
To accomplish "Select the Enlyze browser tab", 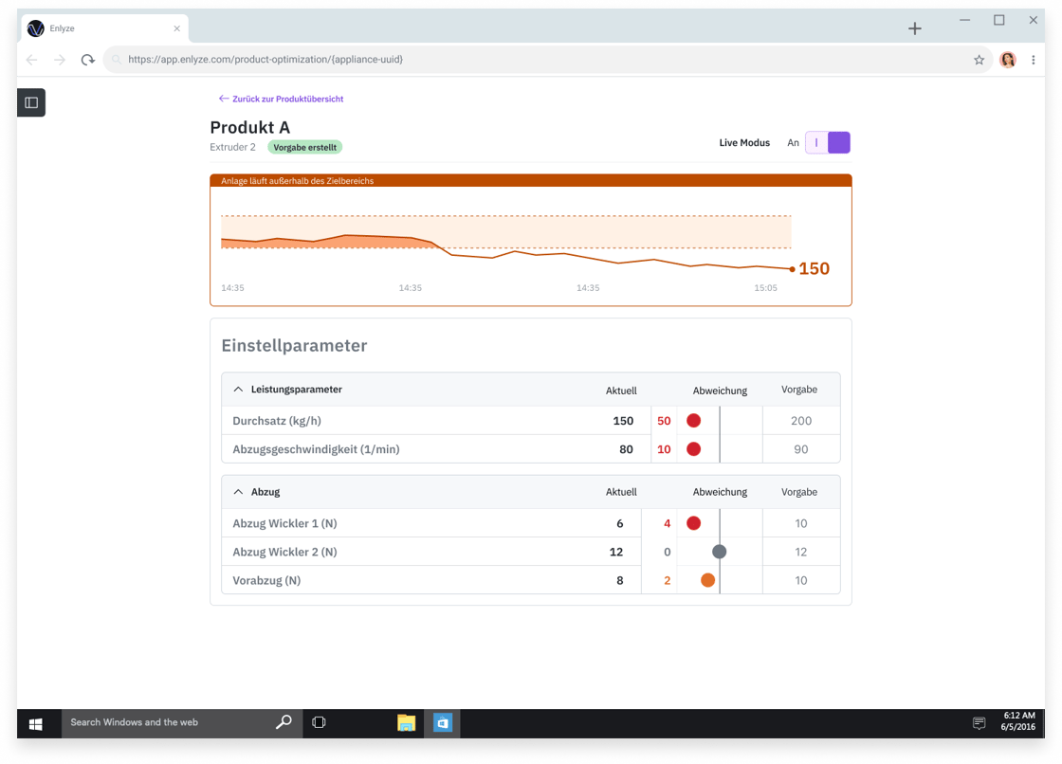I will (105, 28).
